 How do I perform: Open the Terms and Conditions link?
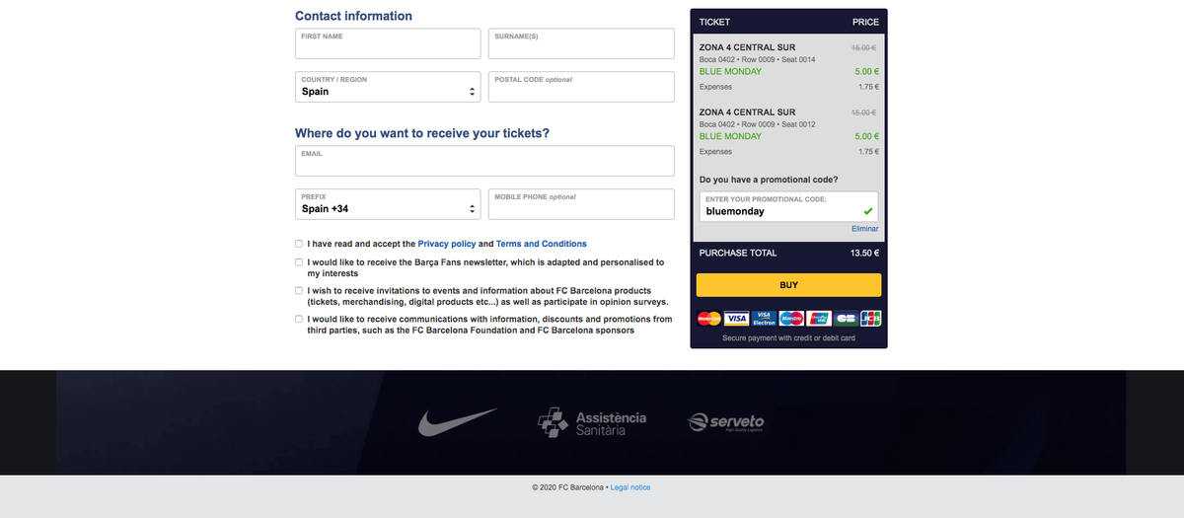pos(541,244)
